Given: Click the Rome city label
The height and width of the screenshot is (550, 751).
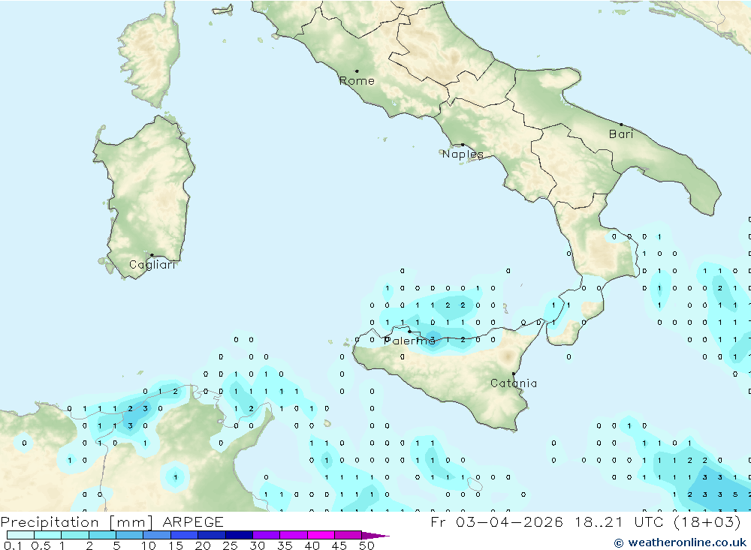Looking at the screenshot, I should 357,81.
